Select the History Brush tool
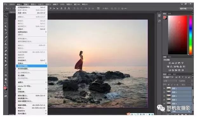Screen dimensions: 197x117 (x=6, y=47)
